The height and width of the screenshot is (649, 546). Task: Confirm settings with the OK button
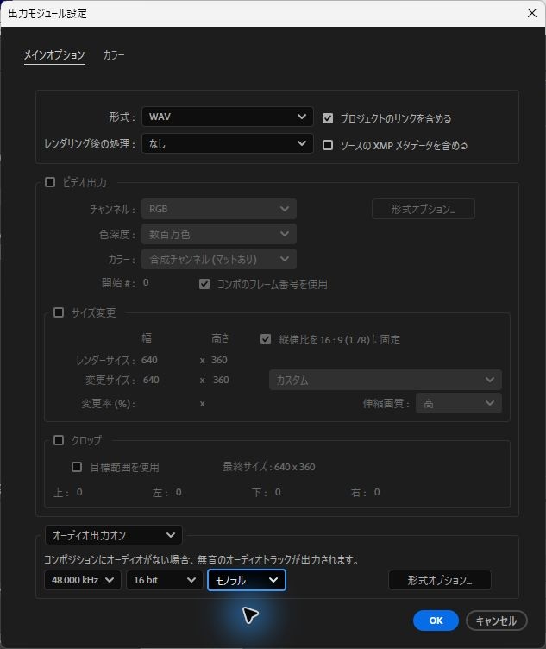[436, 621]
